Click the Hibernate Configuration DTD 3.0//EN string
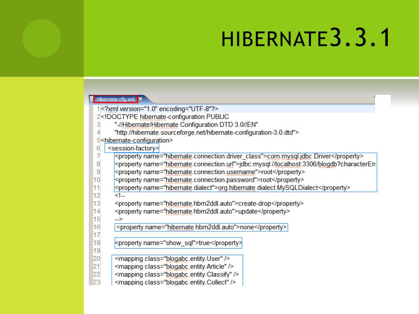Screen dimensions: 419x314 tap(186, 125)
